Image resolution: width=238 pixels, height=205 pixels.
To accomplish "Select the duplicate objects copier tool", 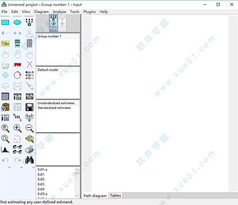I will click(5, 65).
